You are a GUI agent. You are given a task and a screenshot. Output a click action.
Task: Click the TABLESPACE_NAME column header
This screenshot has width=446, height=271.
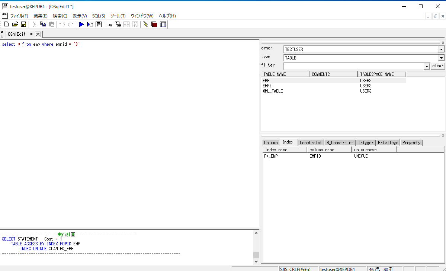pyautogui.click(x=377, y=74)
